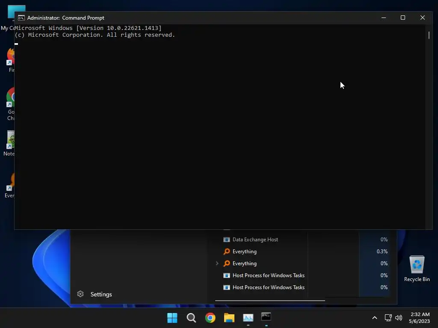
Task: Click the Command Prompt title bar icon
Action: pyautogui.click(x=21, y=18)
